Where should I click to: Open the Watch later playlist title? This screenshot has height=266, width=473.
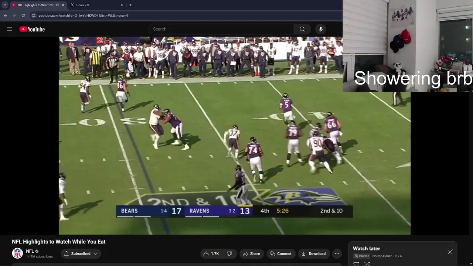(367, 249)
